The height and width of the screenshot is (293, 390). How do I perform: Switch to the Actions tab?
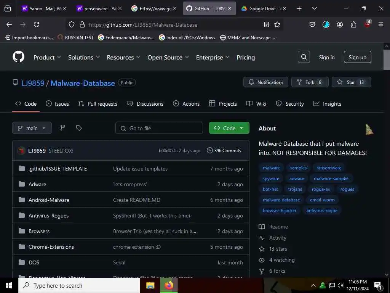pos(186,104)
